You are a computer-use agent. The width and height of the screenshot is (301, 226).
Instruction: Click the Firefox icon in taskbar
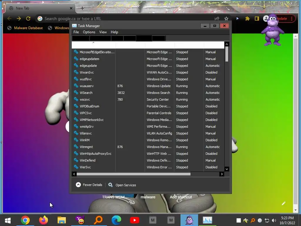[44, 220]
